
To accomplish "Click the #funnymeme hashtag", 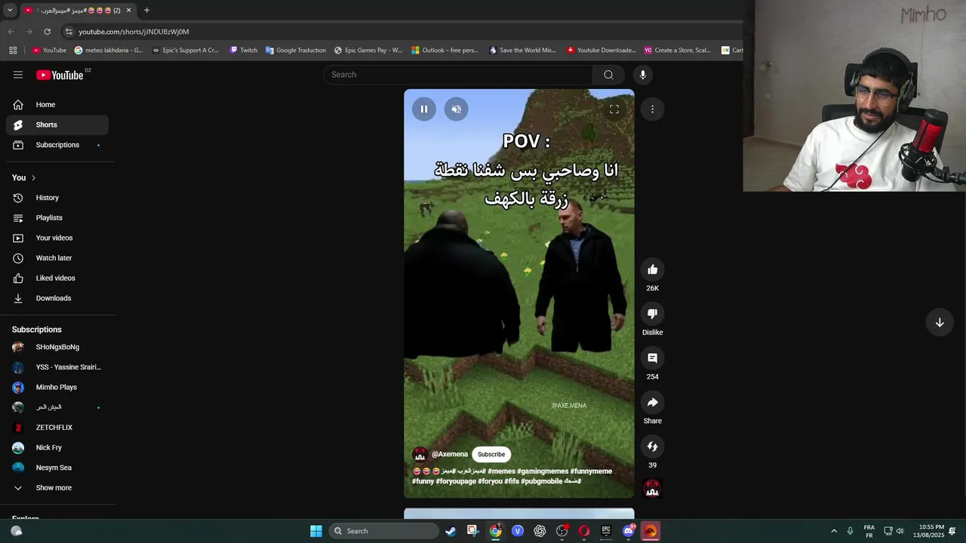I will click(x=591, y=471).
